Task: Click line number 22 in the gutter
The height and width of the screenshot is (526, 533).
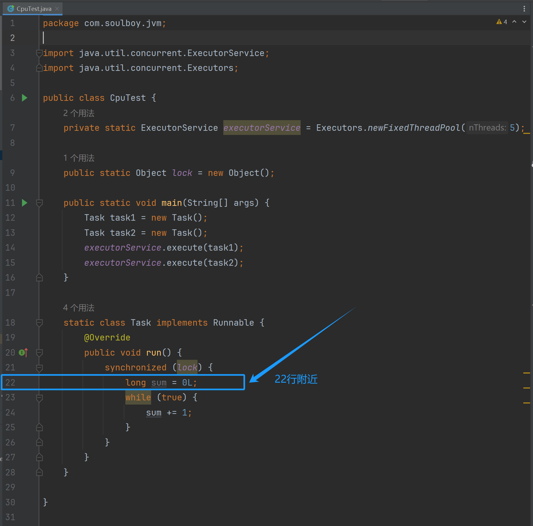Action: tap(10, 382)
